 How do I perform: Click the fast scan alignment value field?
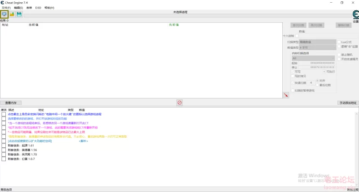311,83
